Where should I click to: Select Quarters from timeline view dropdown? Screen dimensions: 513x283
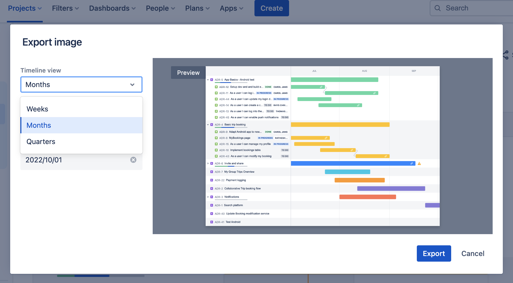tap(41, 141)
